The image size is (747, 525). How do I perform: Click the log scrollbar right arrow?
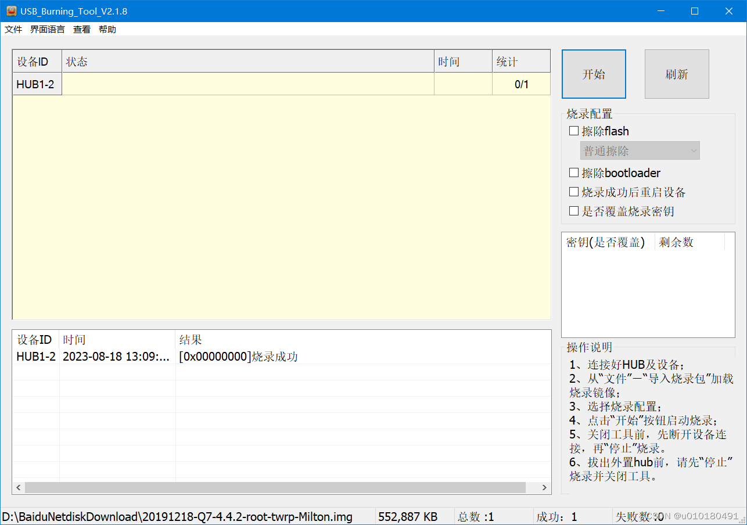click(544, 487)
